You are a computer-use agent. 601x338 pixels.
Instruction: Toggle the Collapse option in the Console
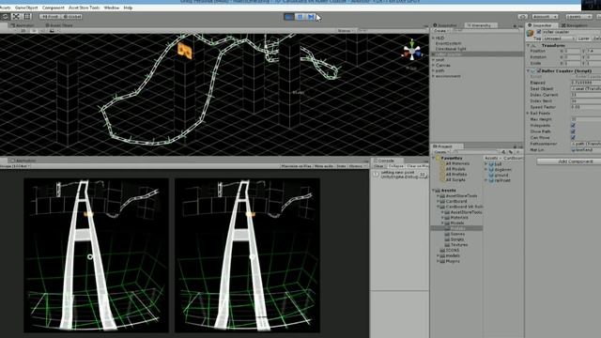[x=395, y=166]
